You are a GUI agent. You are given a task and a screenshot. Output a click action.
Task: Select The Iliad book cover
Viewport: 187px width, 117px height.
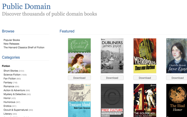click(x=176, y=100)
